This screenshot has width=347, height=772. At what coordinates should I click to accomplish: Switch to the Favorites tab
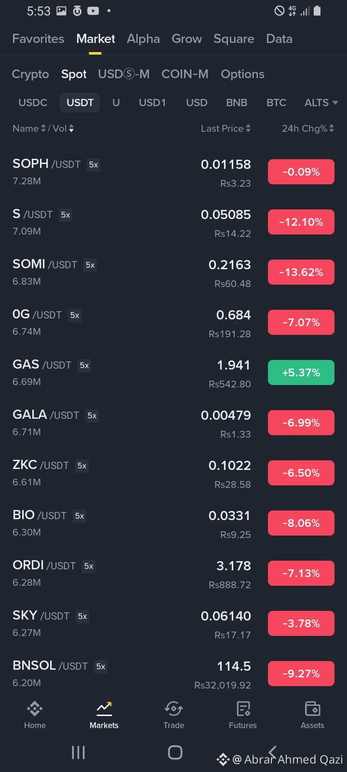38,39
